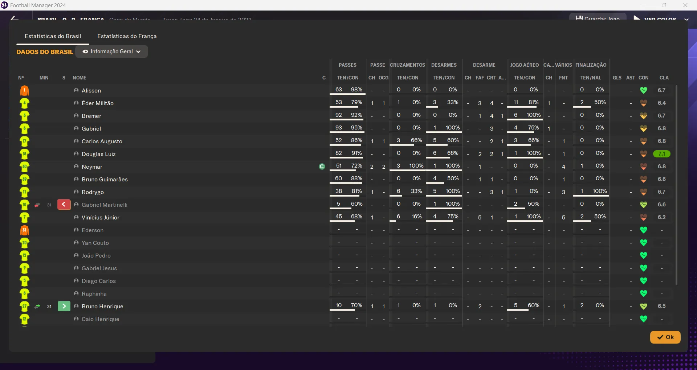This screenshot has height=370, width=697.
Task: Expand the dropdown arrow next to Ver Golos
Action: [x=686, y=19]
